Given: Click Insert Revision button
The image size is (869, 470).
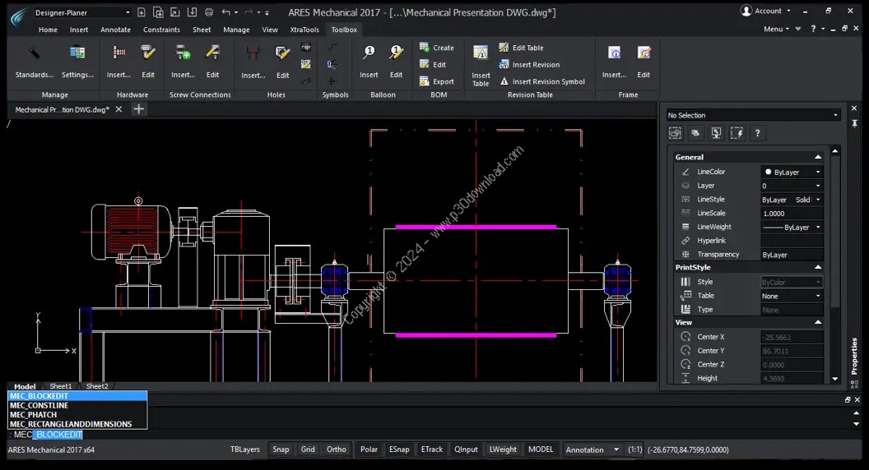Looking at the screenshot, I should click(529, 65).
